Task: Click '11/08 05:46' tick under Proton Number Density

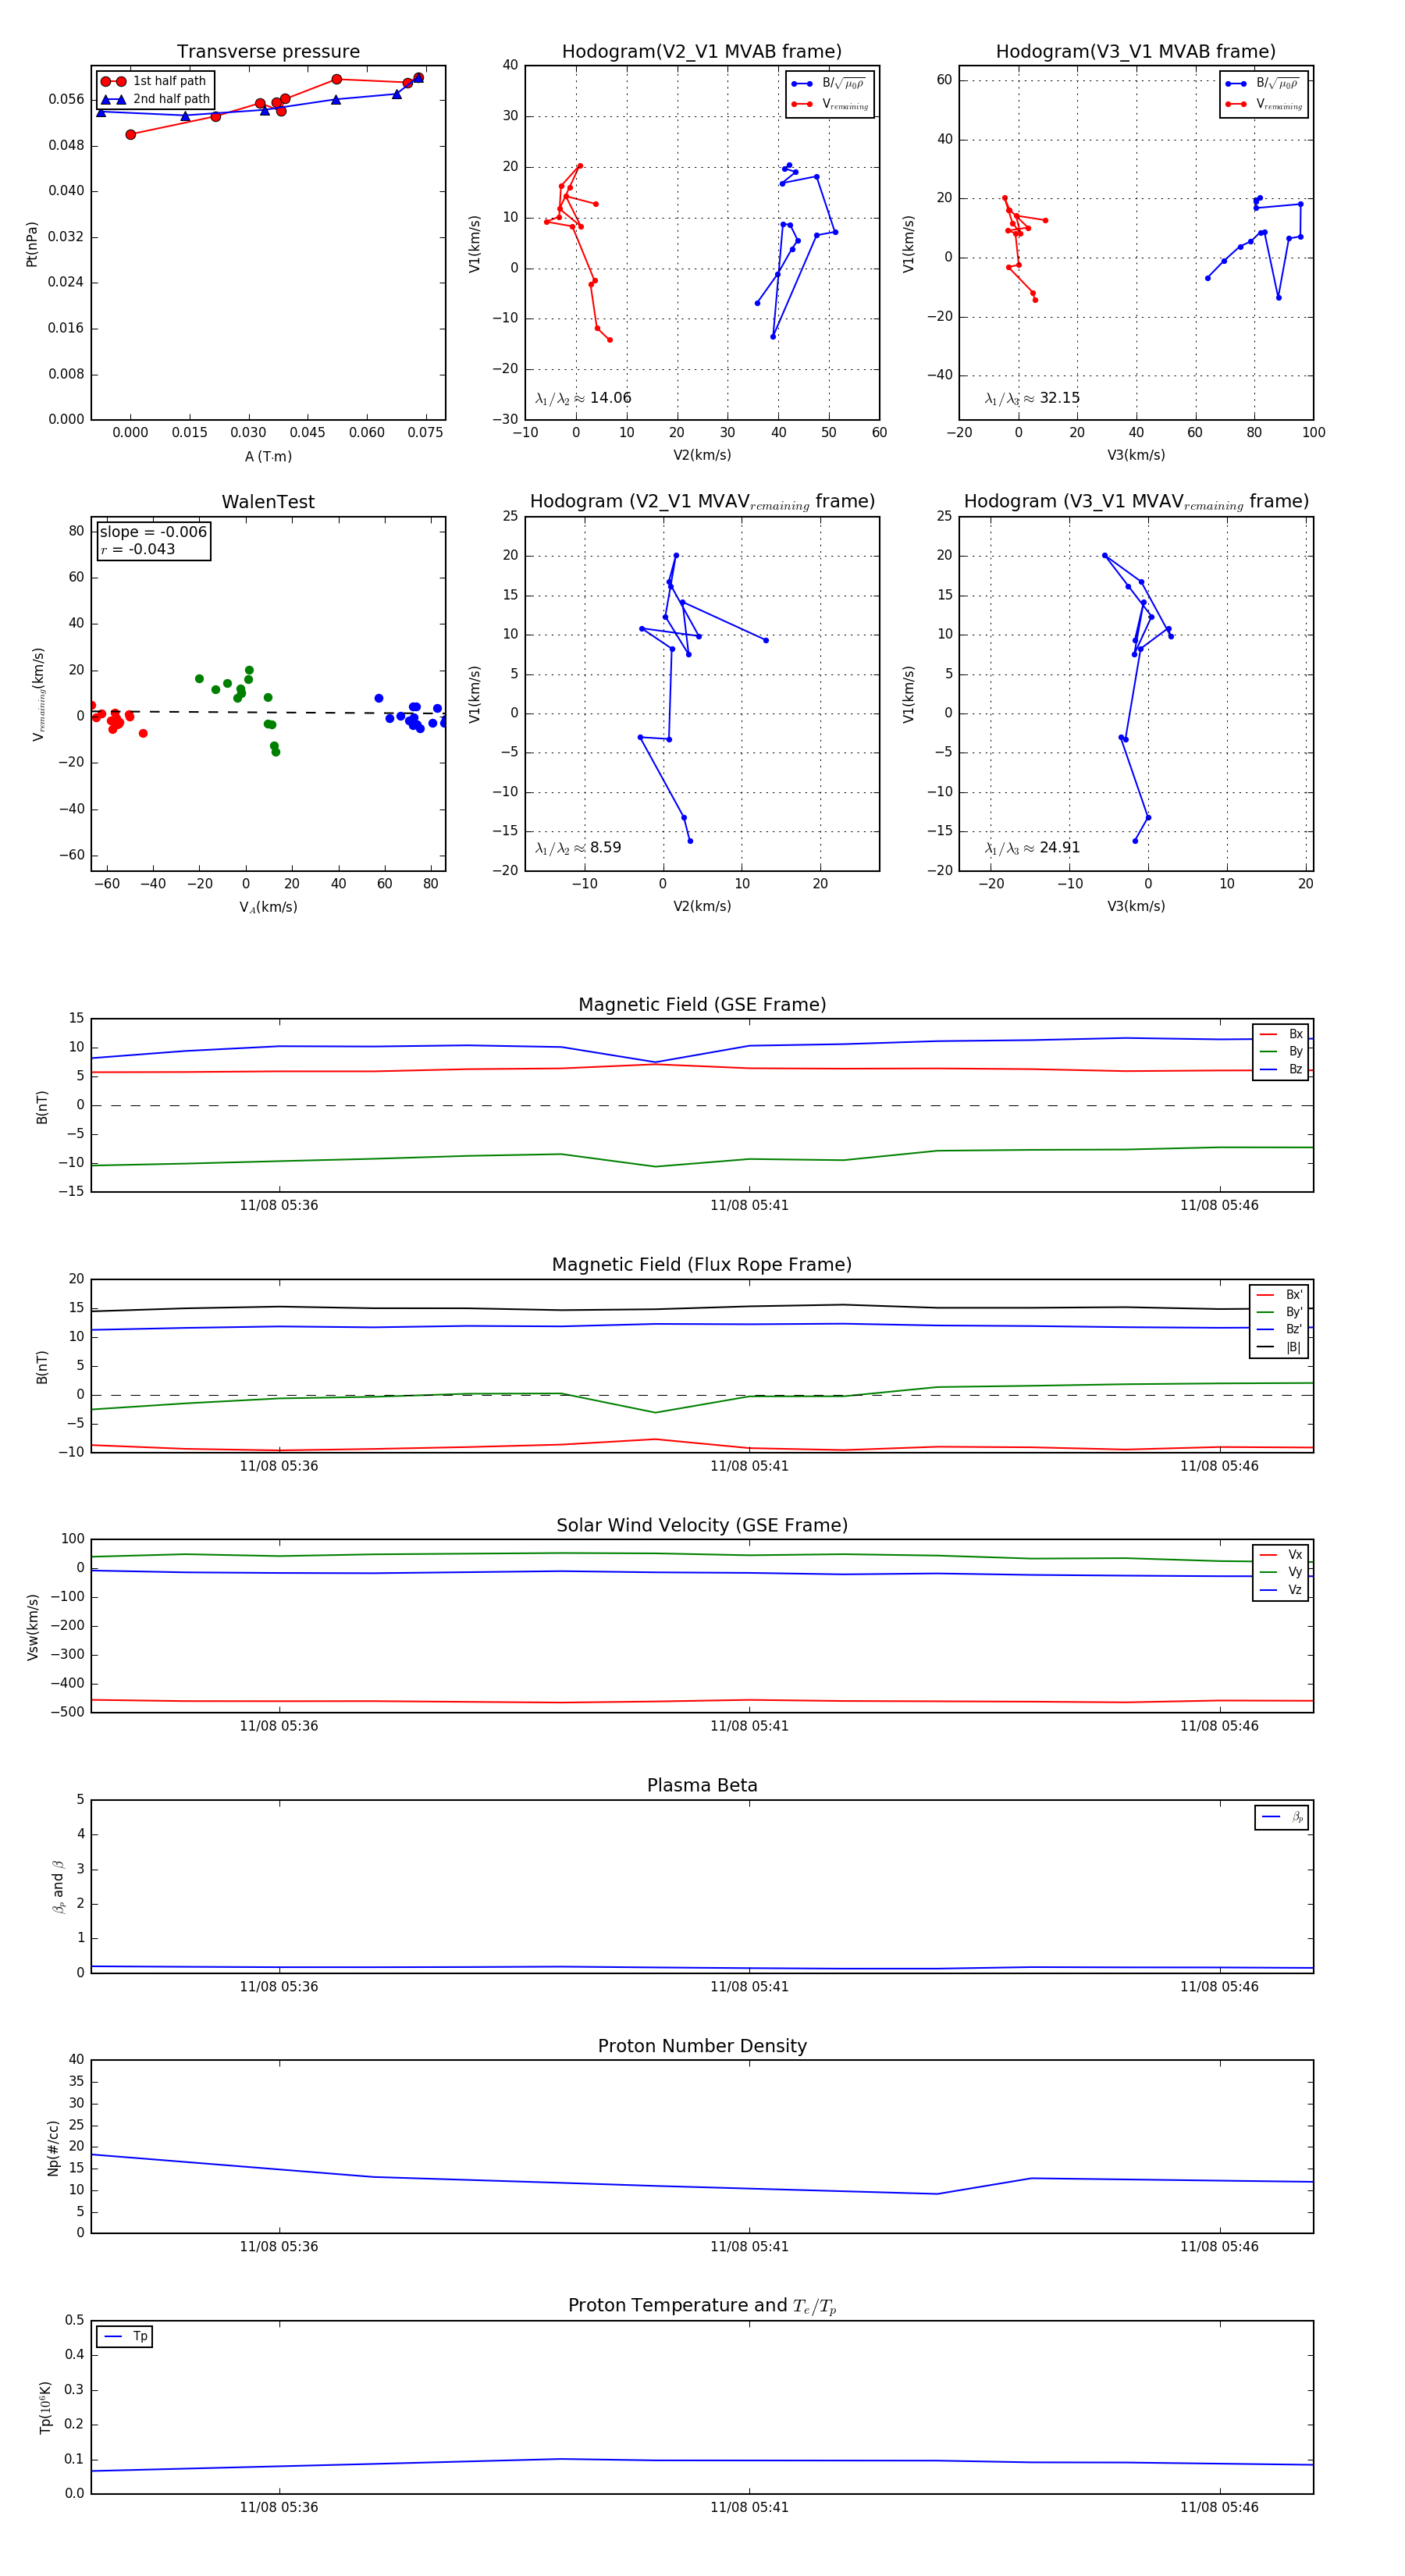Action: tap(1219, 2246)
